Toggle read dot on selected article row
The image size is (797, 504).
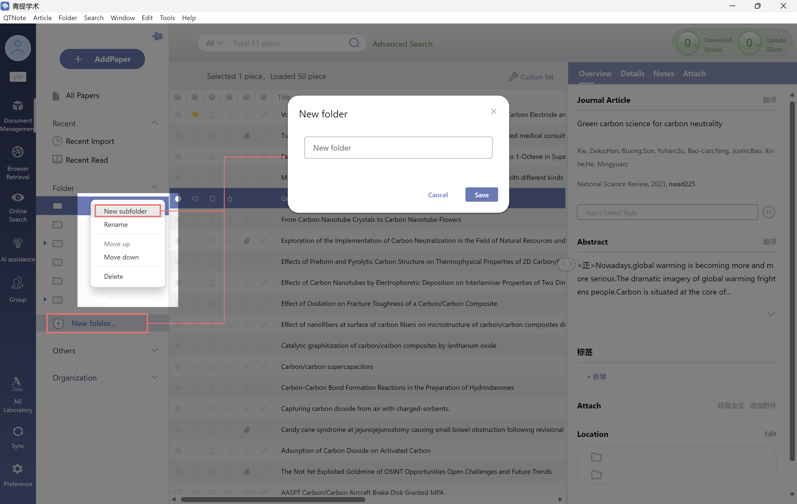(x=178, y=199)
